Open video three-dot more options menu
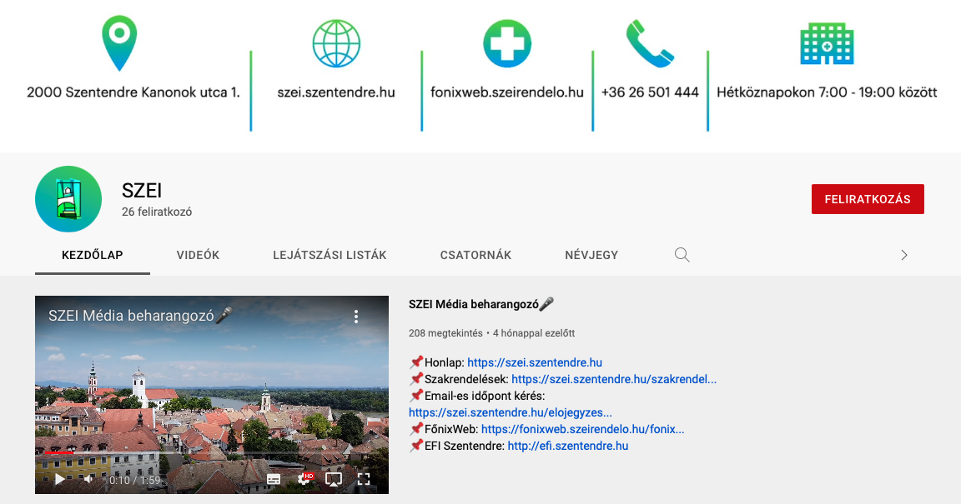This screenshot has width=961, height=504. (356, 317)
